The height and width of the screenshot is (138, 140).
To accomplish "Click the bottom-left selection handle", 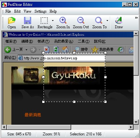I will (x=43, y=102).
